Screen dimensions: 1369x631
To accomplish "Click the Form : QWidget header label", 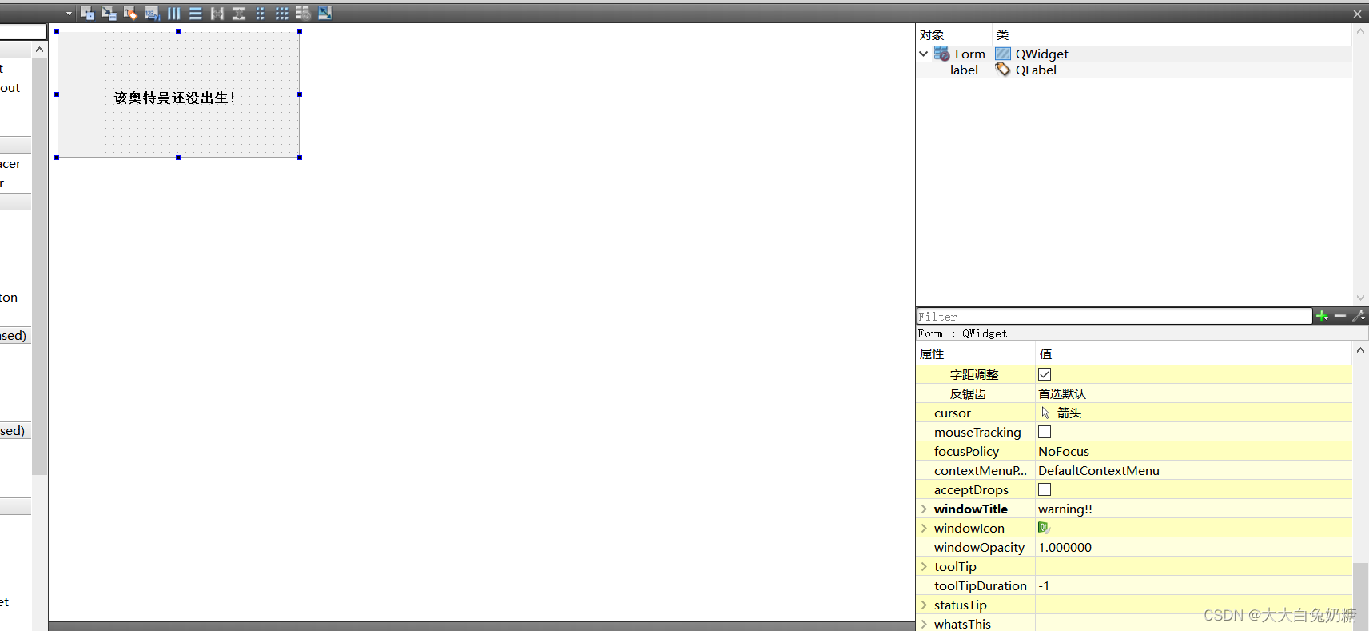I will pyautogui.click(x=962, y=333).
